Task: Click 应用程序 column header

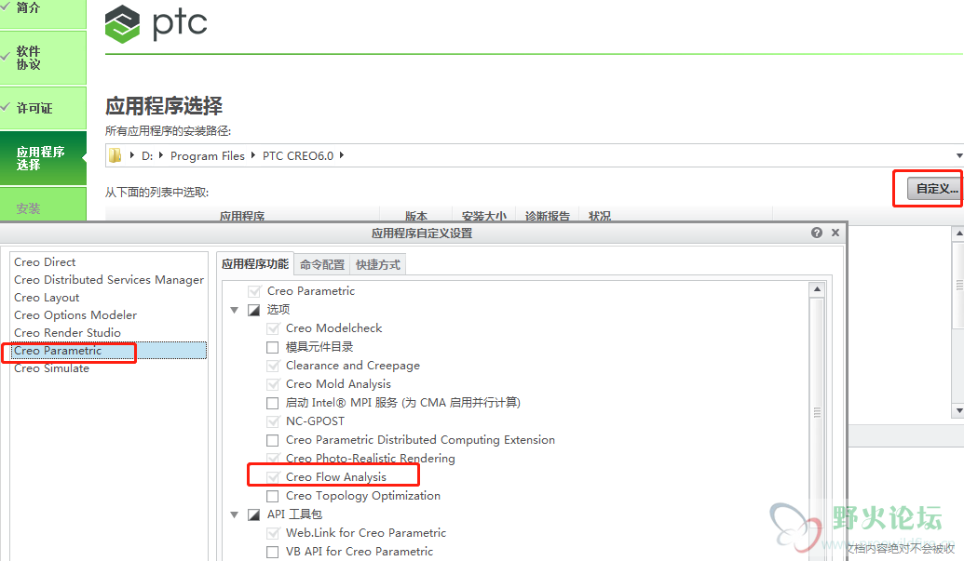Action: pyautogui.click(x=242, y=216)
